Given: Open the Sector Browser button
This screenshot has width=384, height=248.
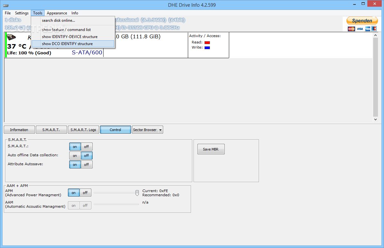Looking at the screenshot, I should (145, 130).
